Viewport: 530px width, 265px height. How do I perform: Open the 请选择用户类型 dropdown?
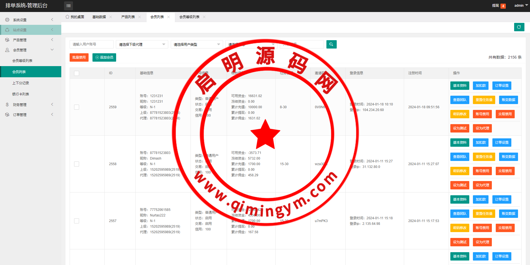(197, 44)
